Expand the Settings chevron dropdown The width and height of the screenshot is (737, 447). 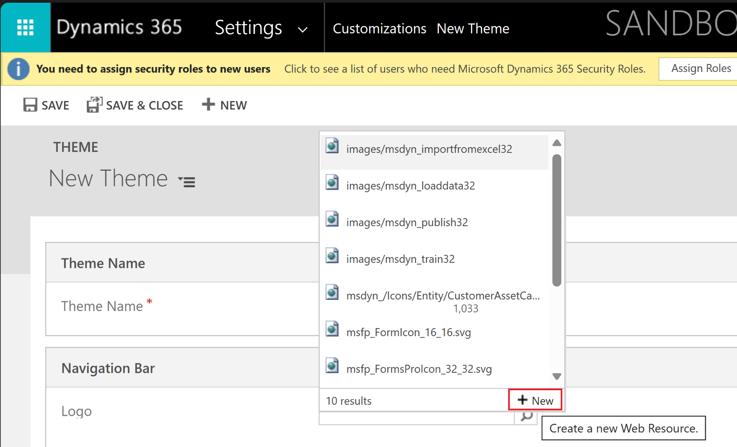tap(303, 30)
